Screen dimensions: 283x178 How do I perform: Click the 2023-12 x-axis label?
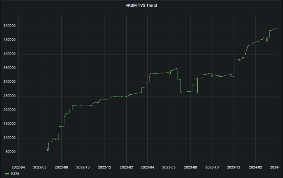tap(233, 167)
